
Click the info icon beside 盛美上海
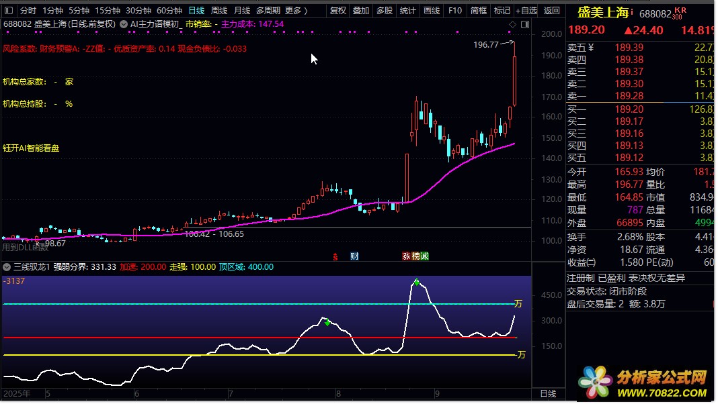[x=632, y=12]
